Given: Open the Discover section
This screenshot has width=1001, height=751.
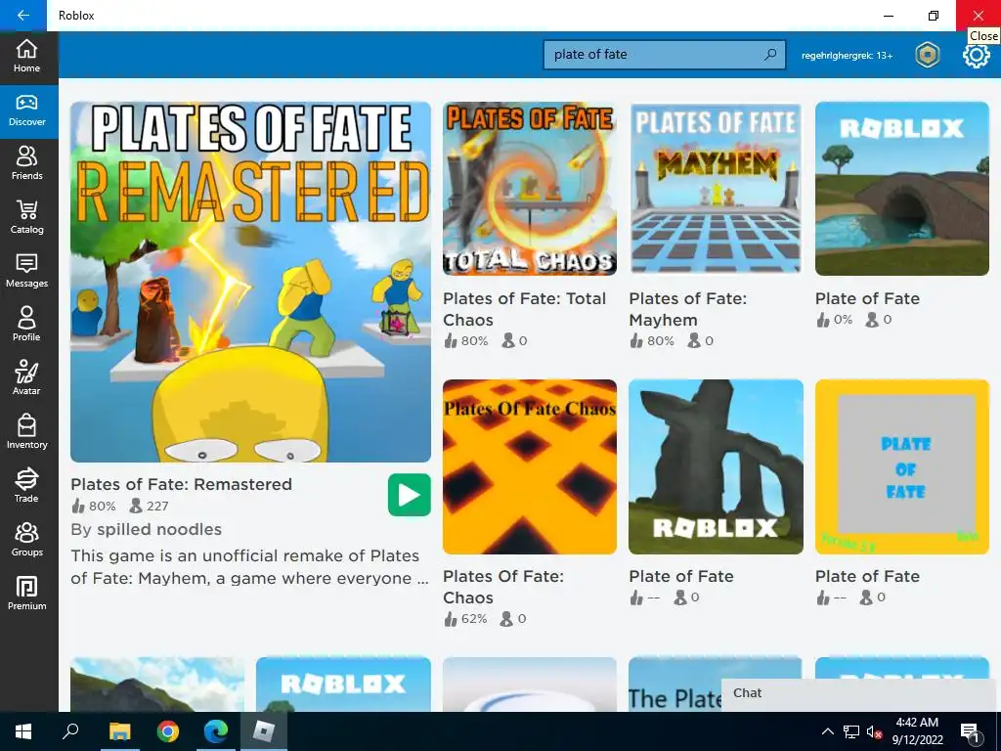Looking at the screenshot, I should [26, 111].
